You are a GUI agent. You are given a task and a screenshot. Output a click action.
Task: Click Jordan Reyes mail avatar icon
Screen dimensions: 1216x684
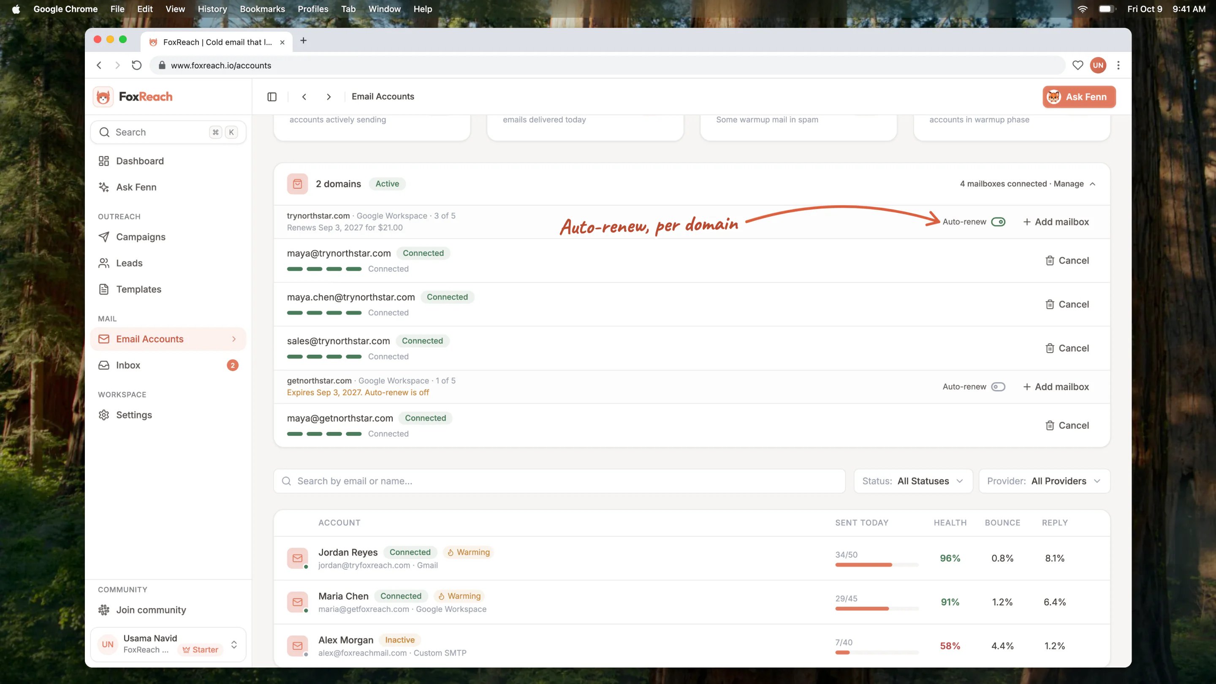pyautogui.click(x=297, y=558)
